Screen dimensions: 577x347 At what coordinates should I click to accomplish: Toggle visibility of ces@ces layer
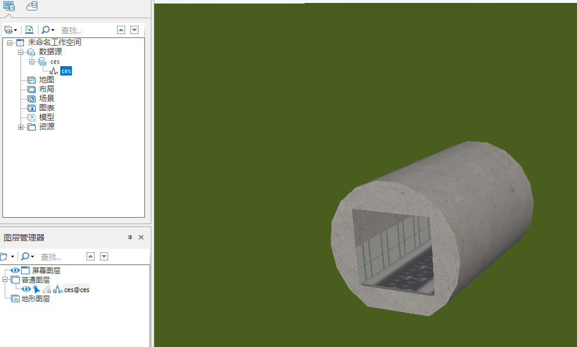click(26, 289)
